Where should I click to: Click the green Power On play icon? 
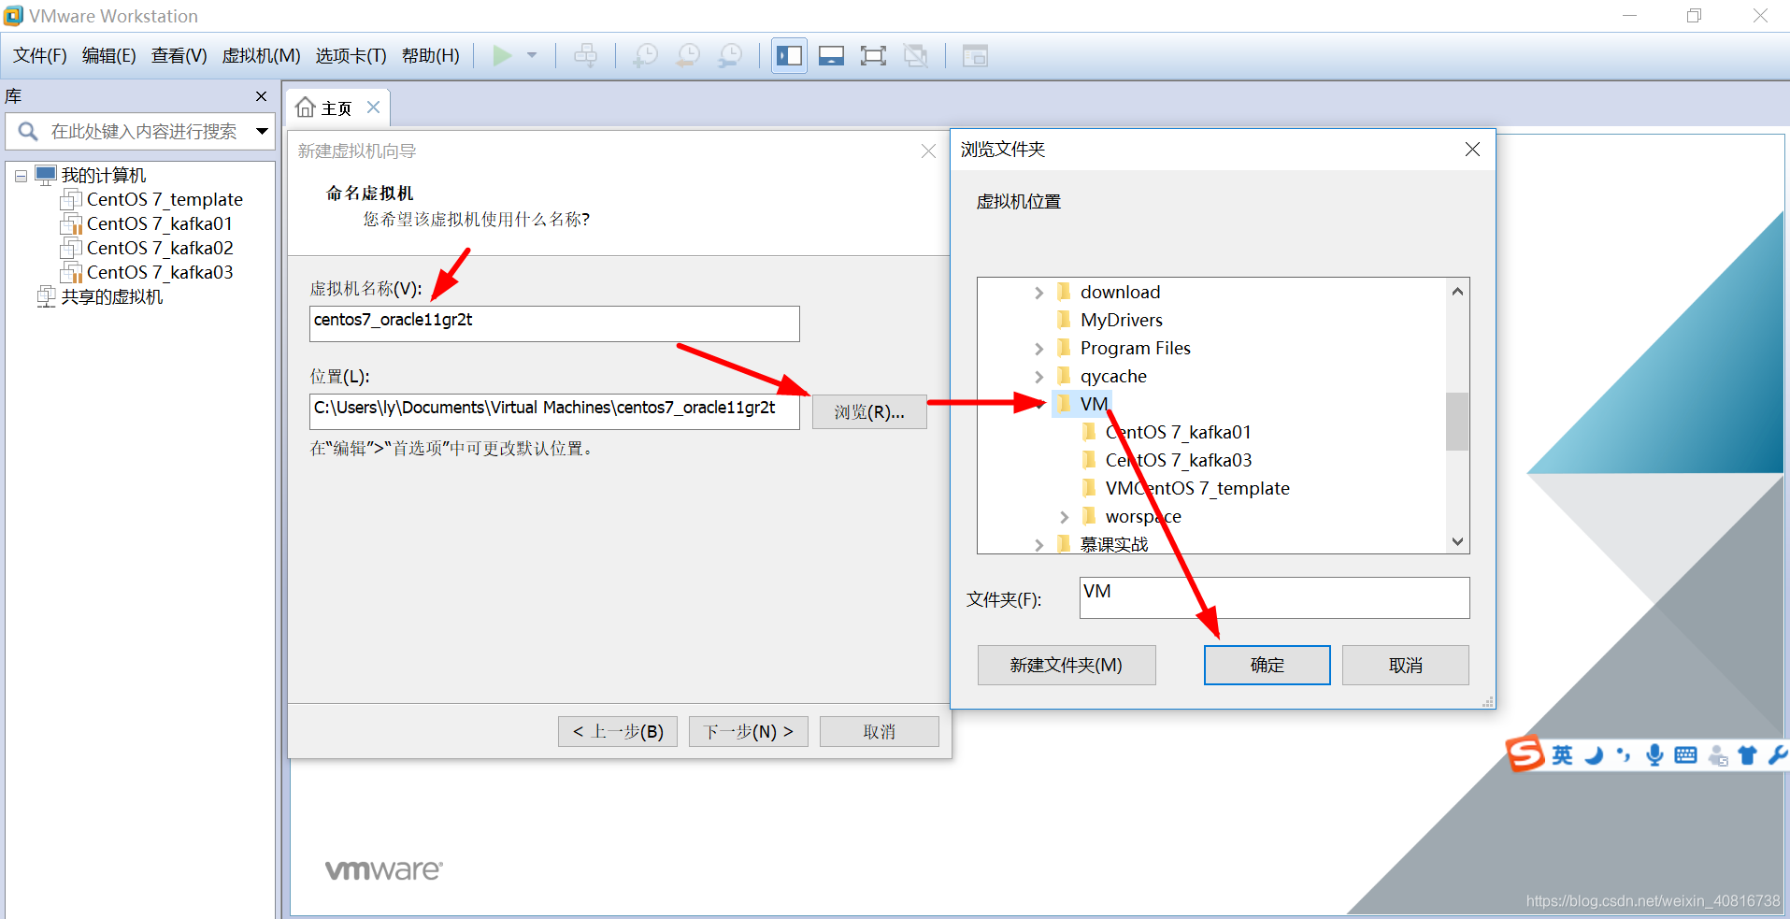pyautogui.click(x=502, y=55)
